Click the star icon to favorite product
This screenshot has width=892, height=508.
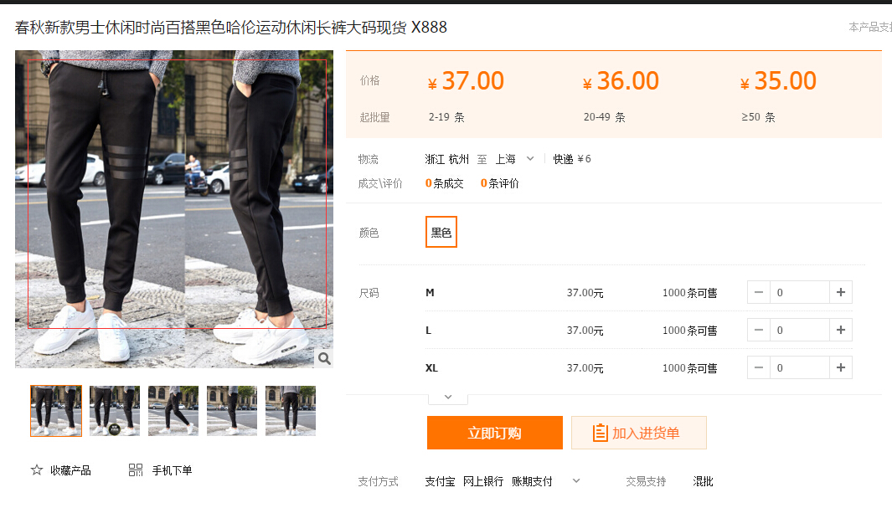coord(37,470)
